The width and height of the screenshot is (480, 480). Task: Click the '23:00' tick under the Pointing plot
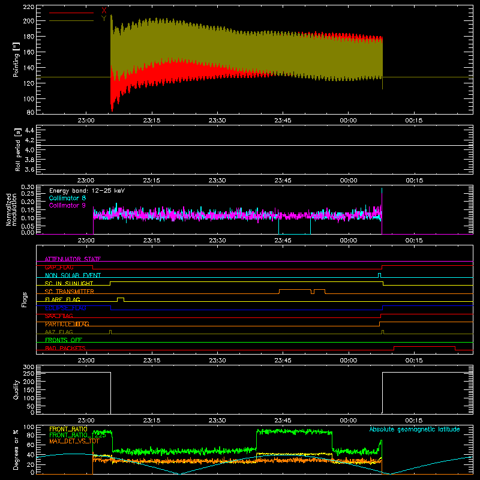point(86,121)
